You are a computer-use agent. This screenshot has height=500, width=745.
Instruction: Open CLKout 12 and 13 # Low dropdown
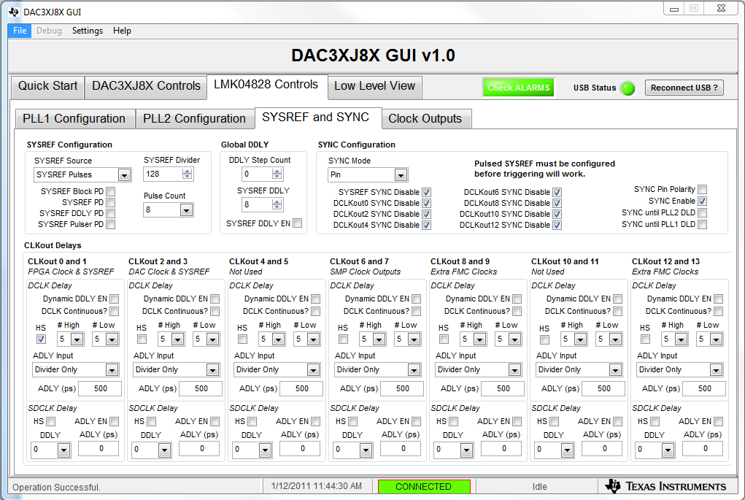pyautogui.click(x=716, y=339)
